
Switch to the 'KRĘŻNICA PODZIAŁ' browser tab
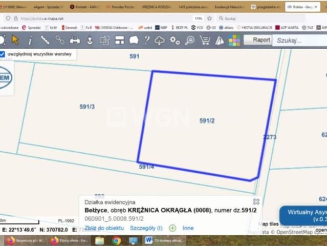[x=157, y=7]
